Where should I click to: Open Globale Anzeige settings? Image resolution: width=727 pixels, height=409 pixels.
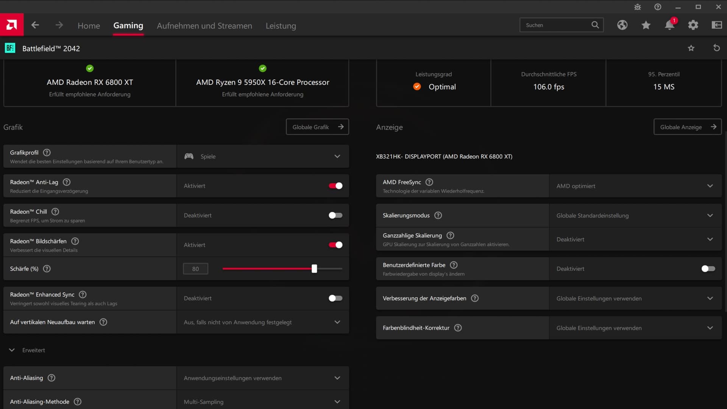pos(688,127)
